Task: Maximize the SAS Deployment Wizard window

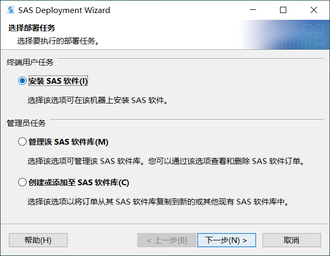Action: 283,10
